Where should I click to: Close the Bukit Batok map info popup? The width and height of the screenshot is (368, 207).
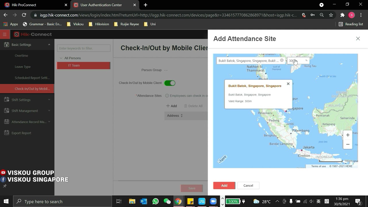coord(288,84)
